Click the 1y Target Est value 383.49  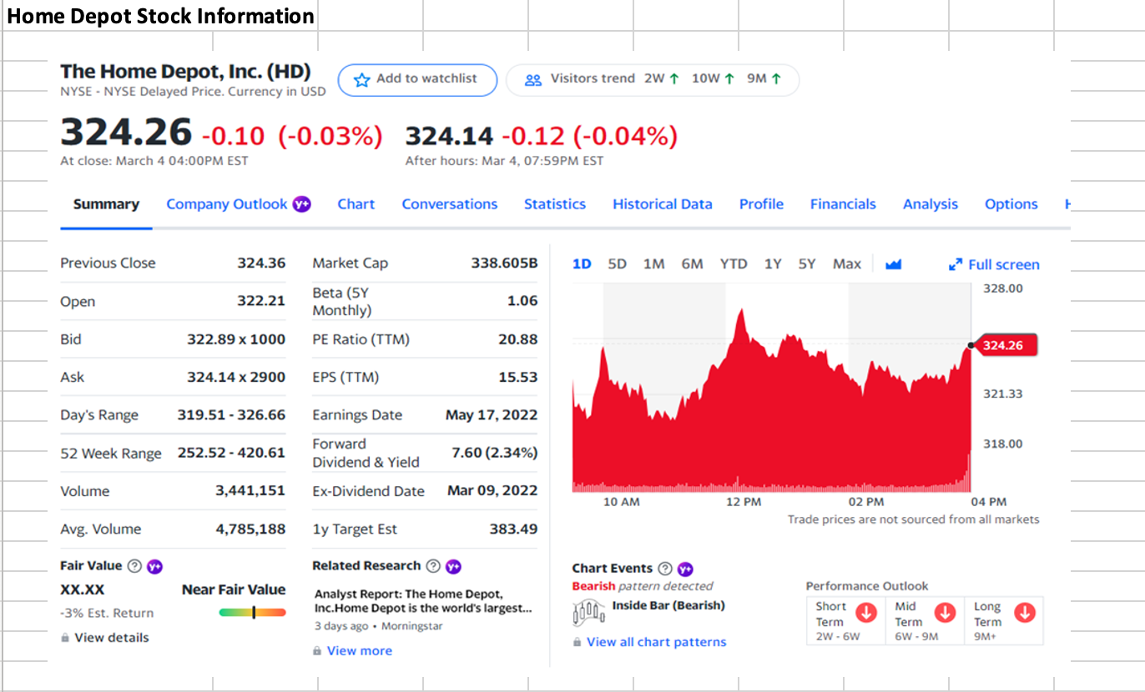click(x=513, y=529)
